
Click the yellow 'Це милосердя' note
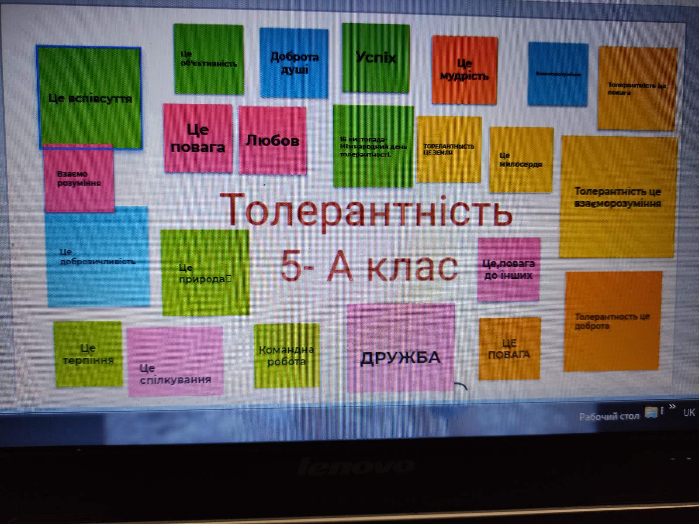tap(521, 160)
